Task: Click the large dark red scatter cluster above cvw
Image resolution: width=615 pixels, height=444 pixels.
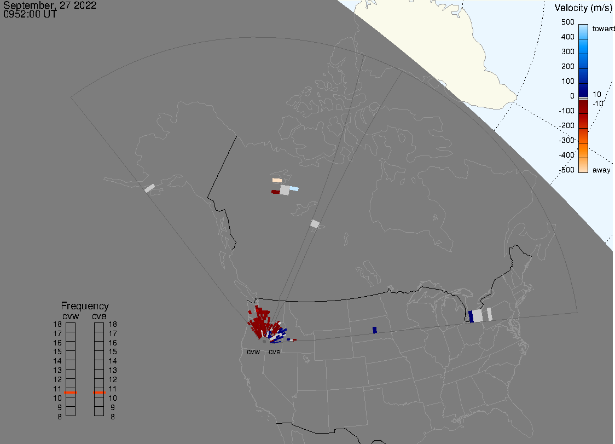Action: tap(260, 321)
